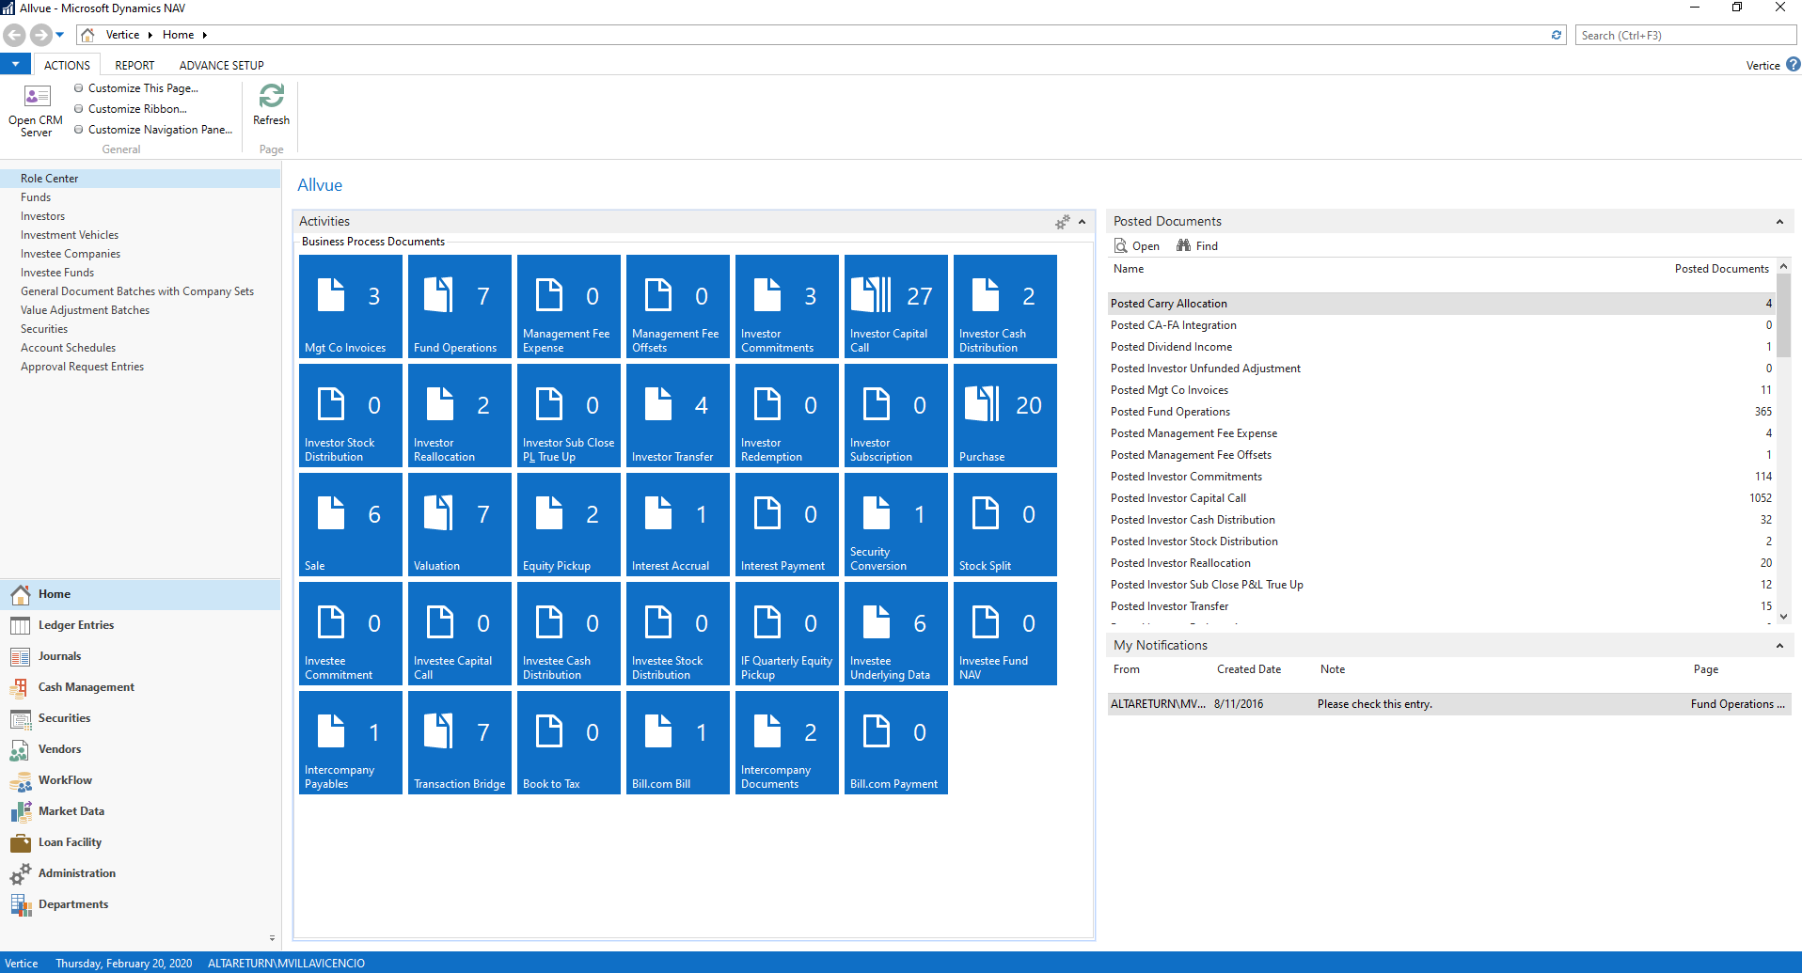The image size is (1802, 973).
Task: Collapse the Activities panel with its chevron
Action: [x=1083, y=222]
